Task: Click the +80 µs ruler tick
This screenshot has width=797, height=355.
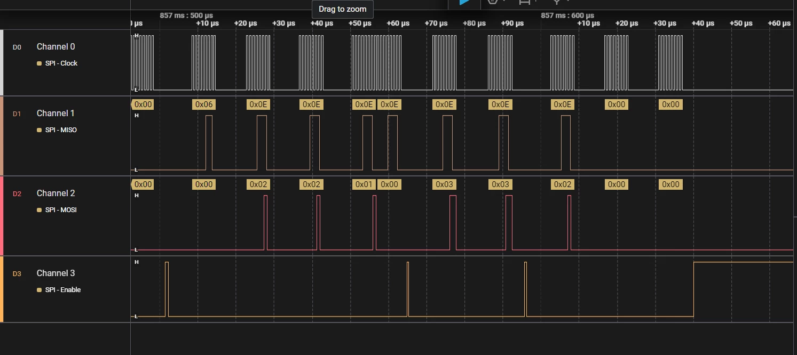Action: [474, 23]
